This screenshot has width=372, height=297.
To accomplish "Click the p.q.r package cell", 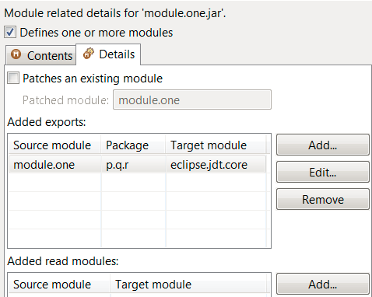I will tap(133, 165).
